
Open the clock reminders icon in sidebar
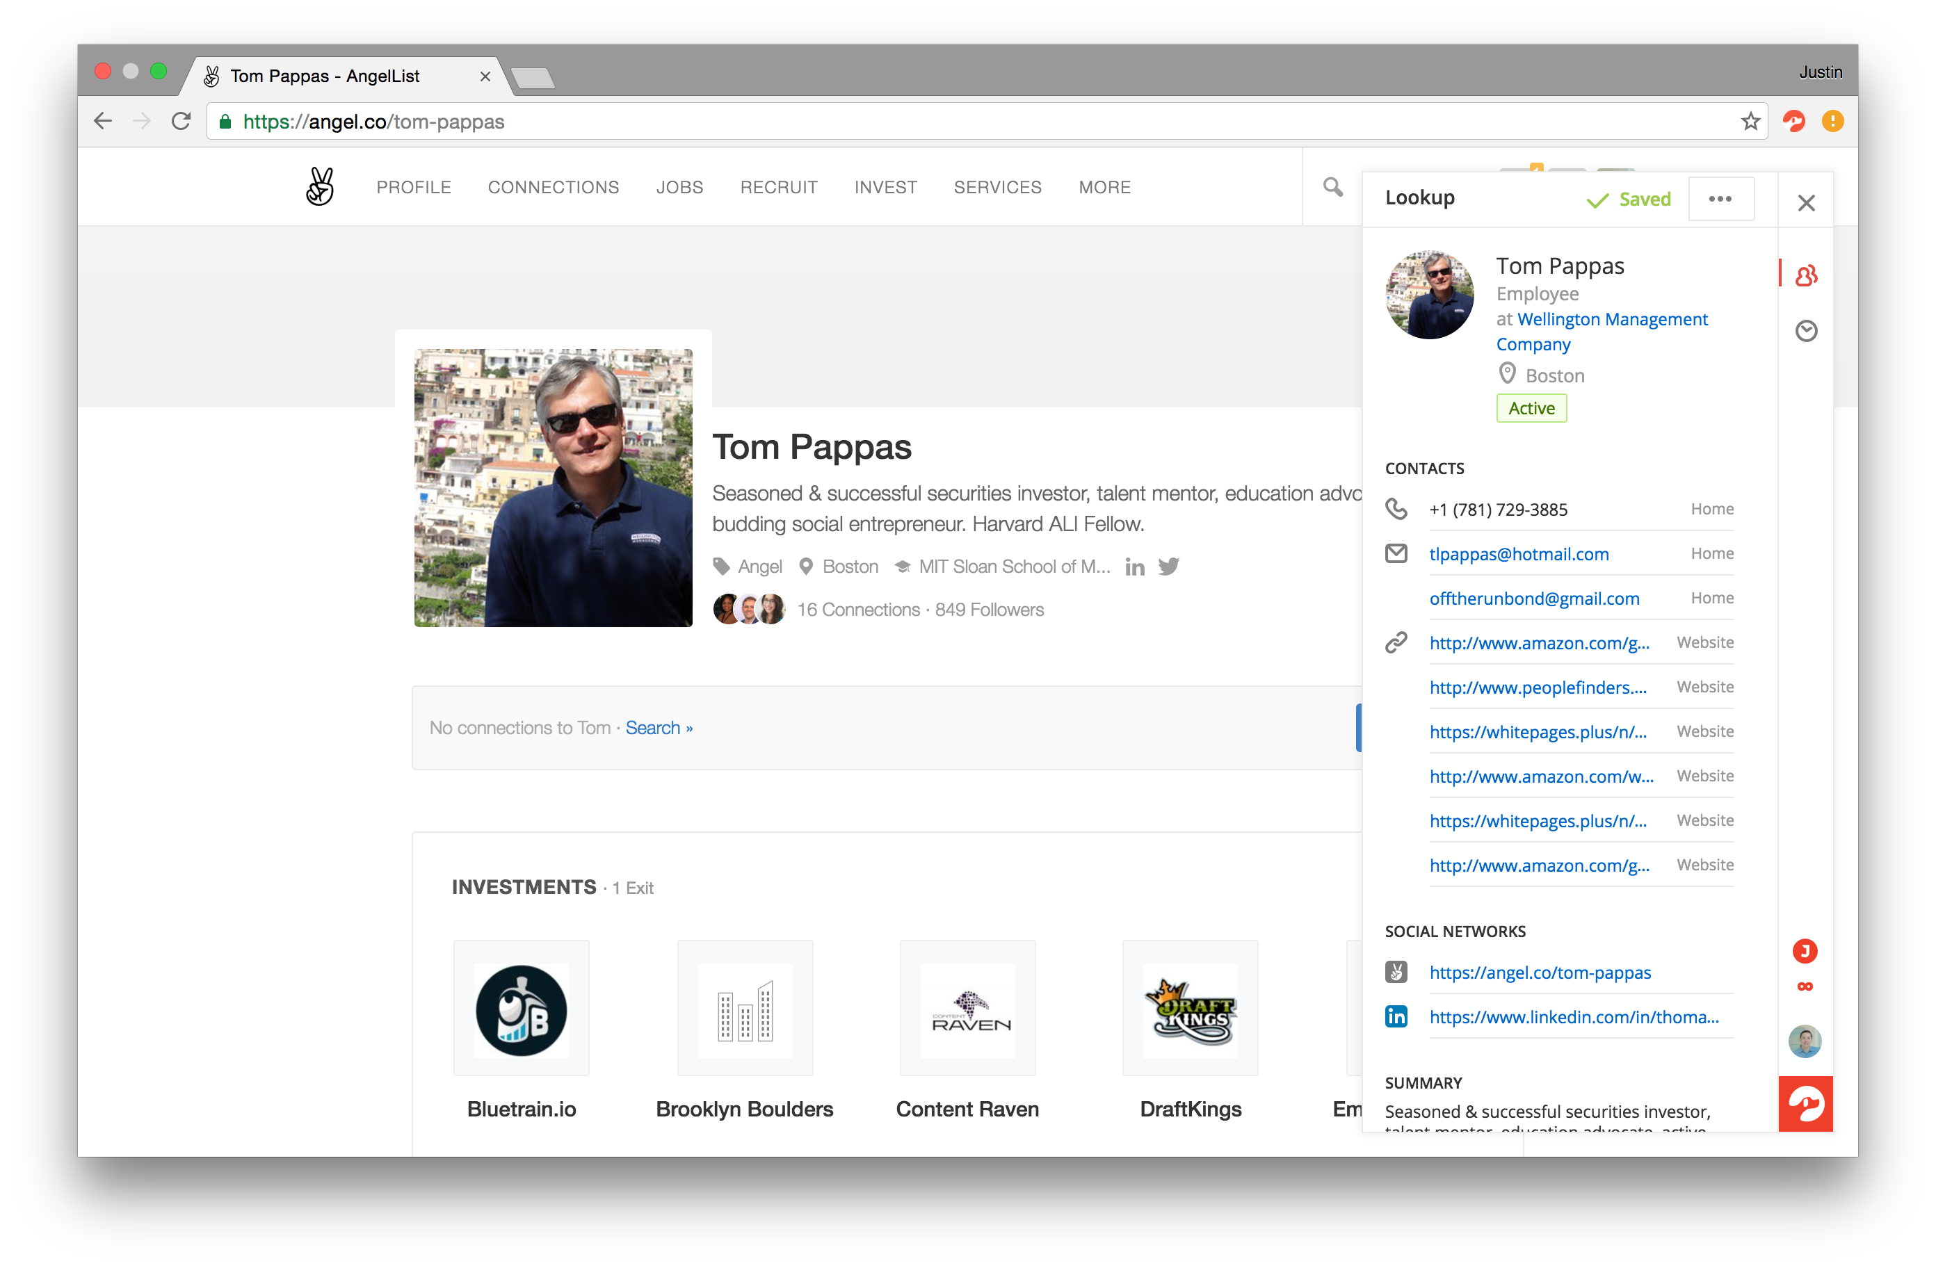[1806, 331]
